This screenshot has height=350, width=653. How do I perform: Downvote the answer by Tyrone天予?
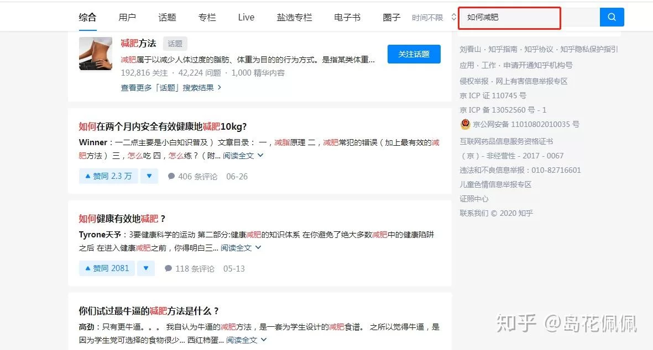(x=145, y=268)
